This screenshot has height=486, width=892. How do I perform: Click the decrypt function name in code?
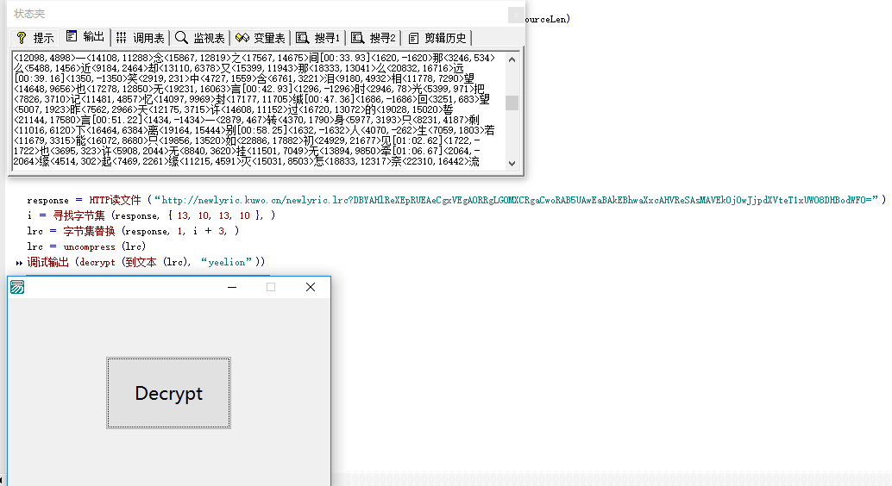tap(97, 262)
